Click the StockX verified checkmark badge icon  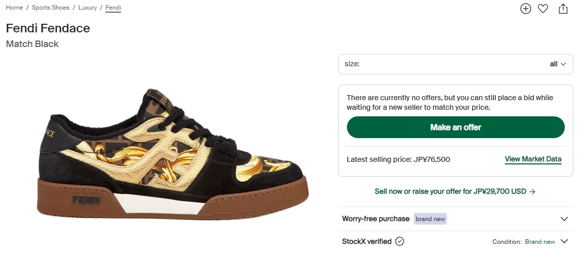point(400,241)
